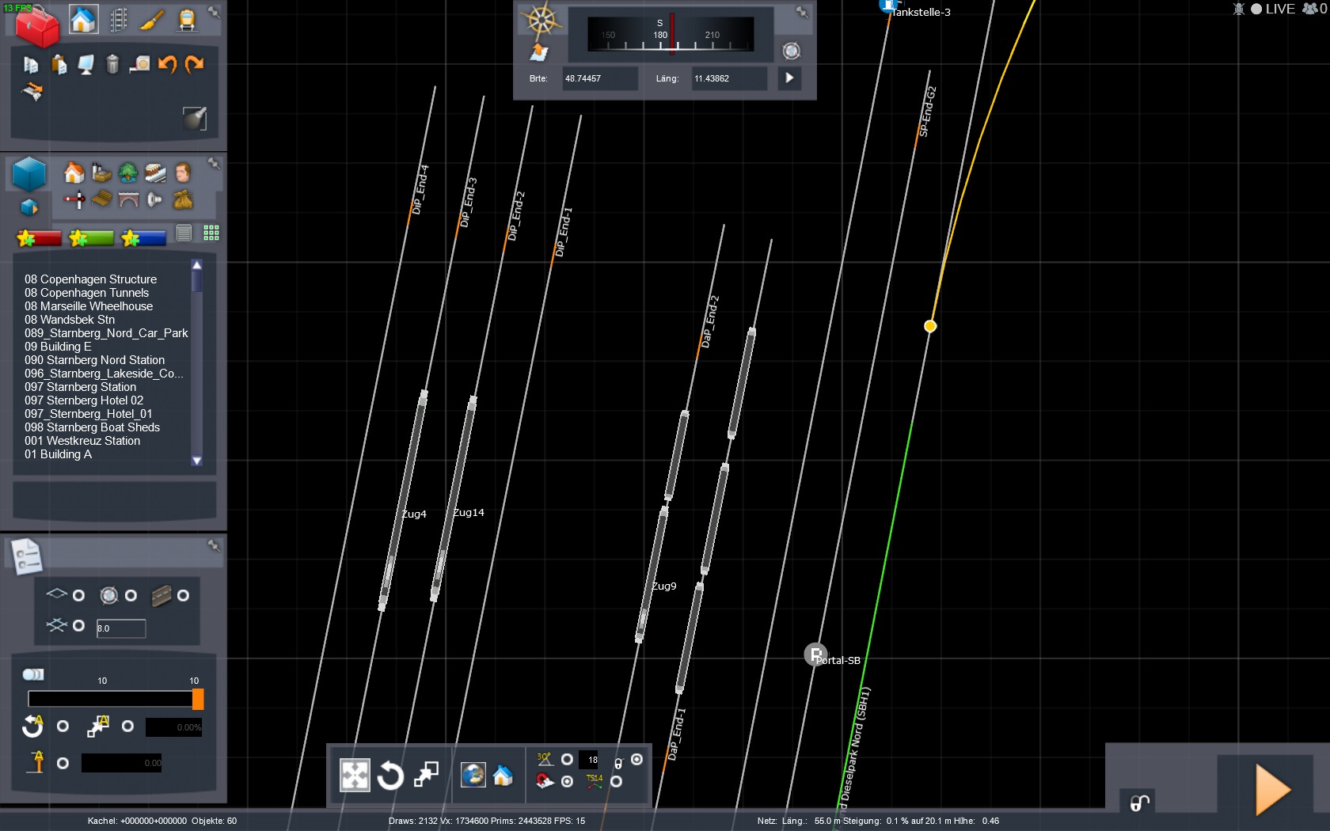1330x831 pixels.
Task: Toggle the magnet snap-to-terrain option
Action: tap(567, 781)
